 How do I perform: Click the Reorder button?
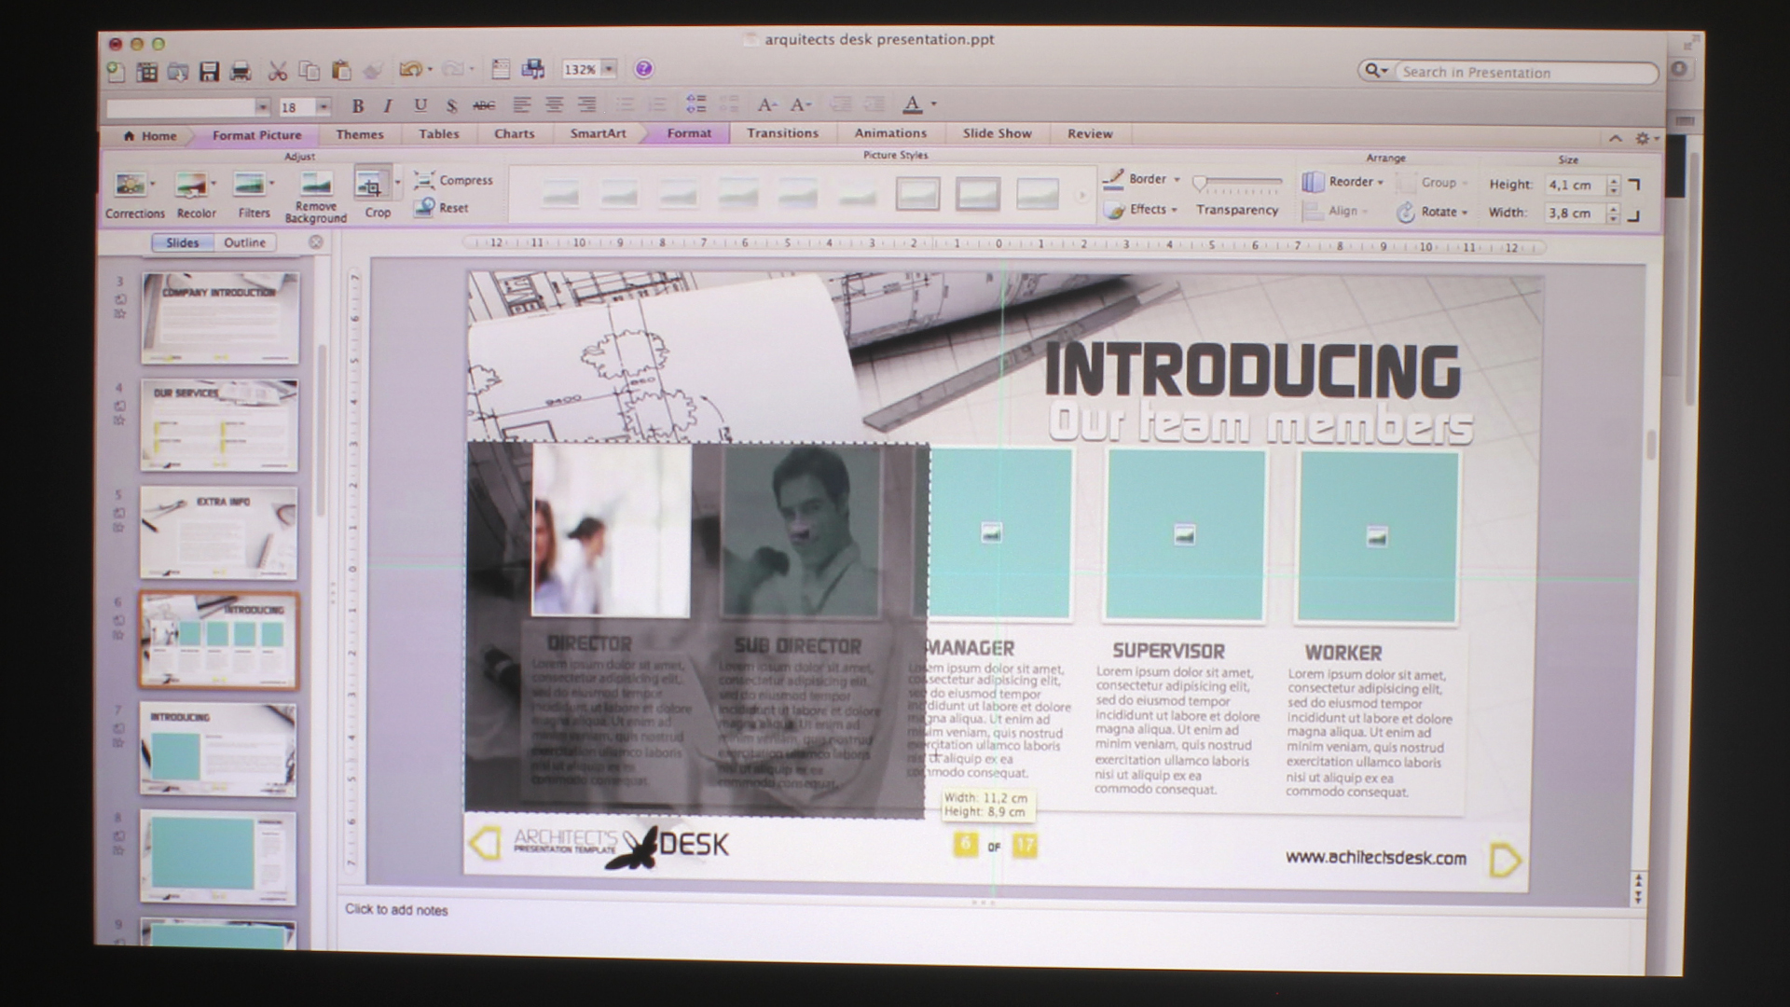pos(1342,182)
